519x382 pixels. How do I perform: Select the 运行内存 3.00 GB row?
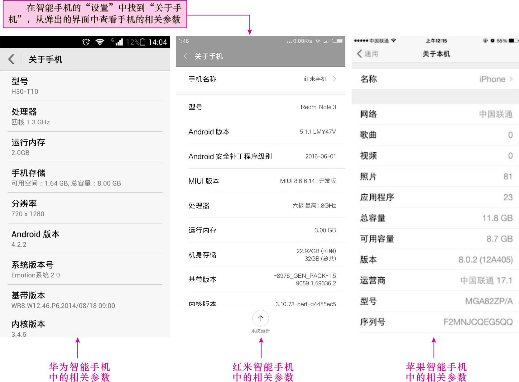tap(261, 230)
